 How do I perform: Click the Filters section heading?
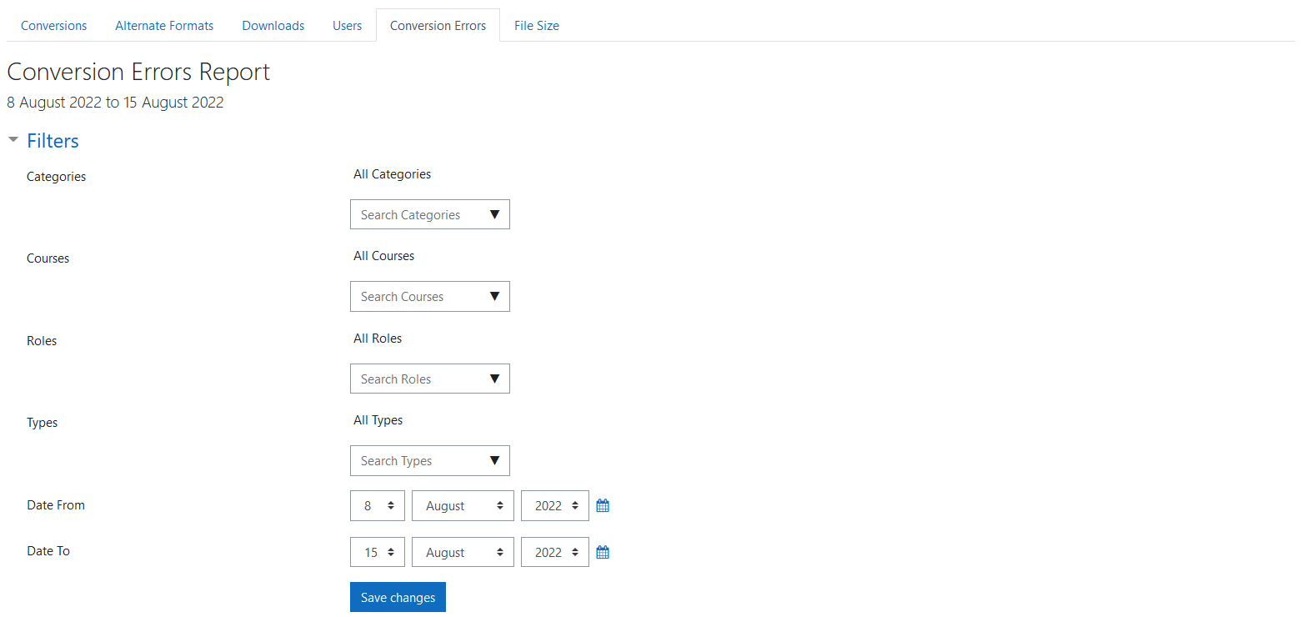pos(53,141)
